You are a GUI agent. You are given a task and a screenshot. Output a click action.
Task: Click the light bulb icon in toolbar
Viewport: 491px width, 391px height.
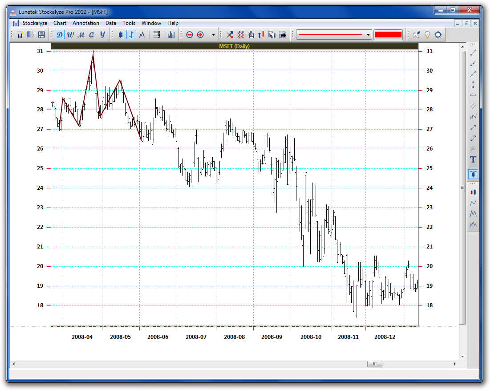coord(427,35)
